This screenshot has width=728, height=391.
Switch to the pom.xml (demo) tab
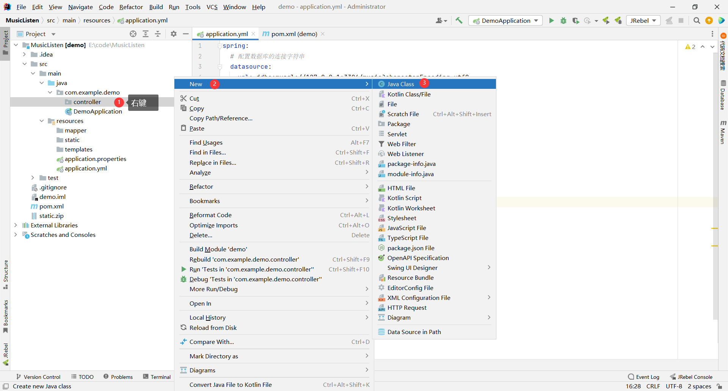point(294,34)
